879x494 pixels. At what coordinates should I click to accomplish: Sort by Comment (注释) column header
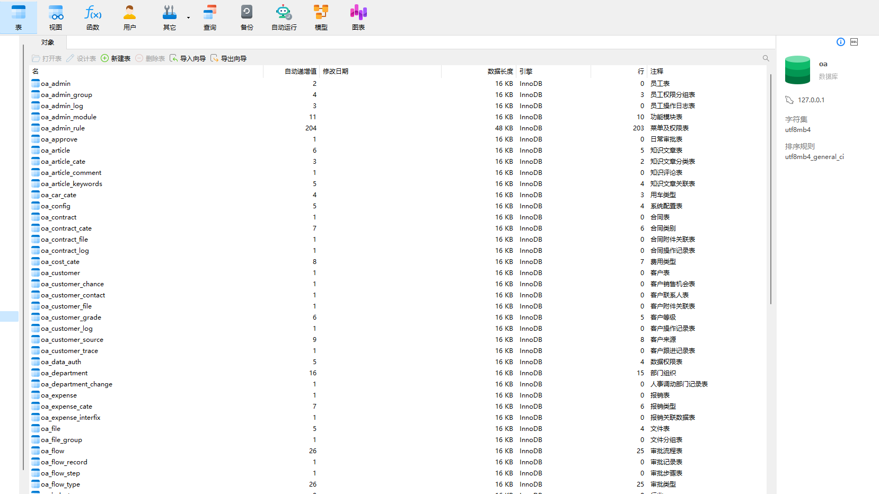(707, 71)
